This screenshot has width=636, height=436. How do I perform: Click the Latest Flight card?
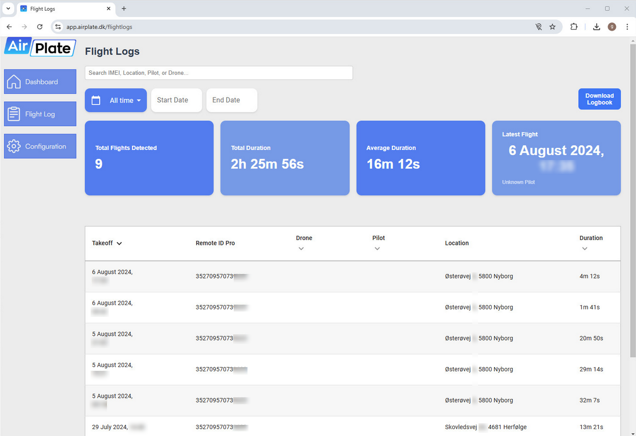[x=556, y=158]
